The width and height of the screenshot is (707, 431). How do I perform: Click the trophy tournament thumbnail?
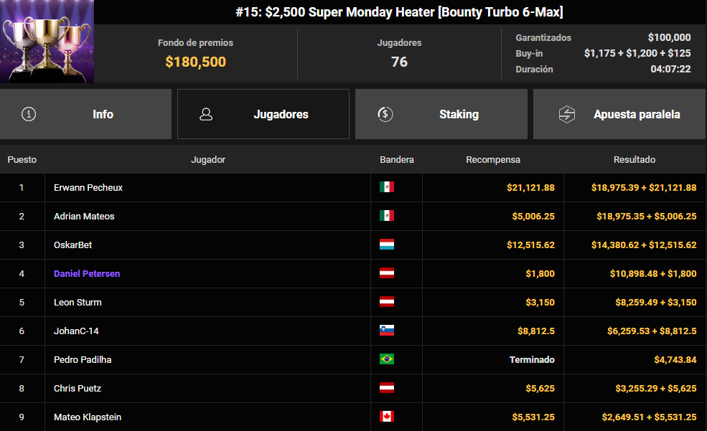(47, 42)
